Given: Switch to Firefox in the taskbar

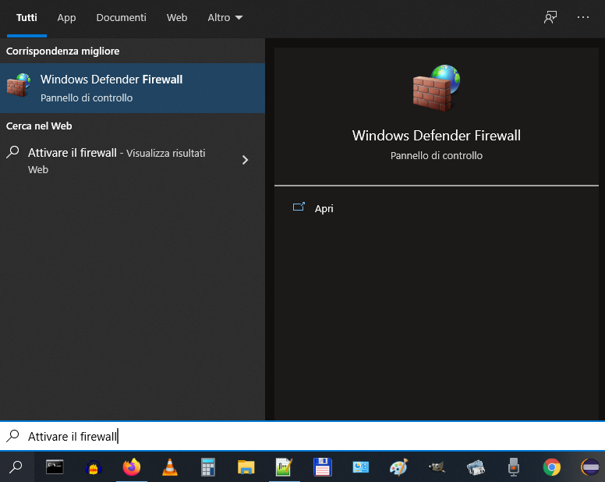Looking at the screenshot, I should coord(132,467).
